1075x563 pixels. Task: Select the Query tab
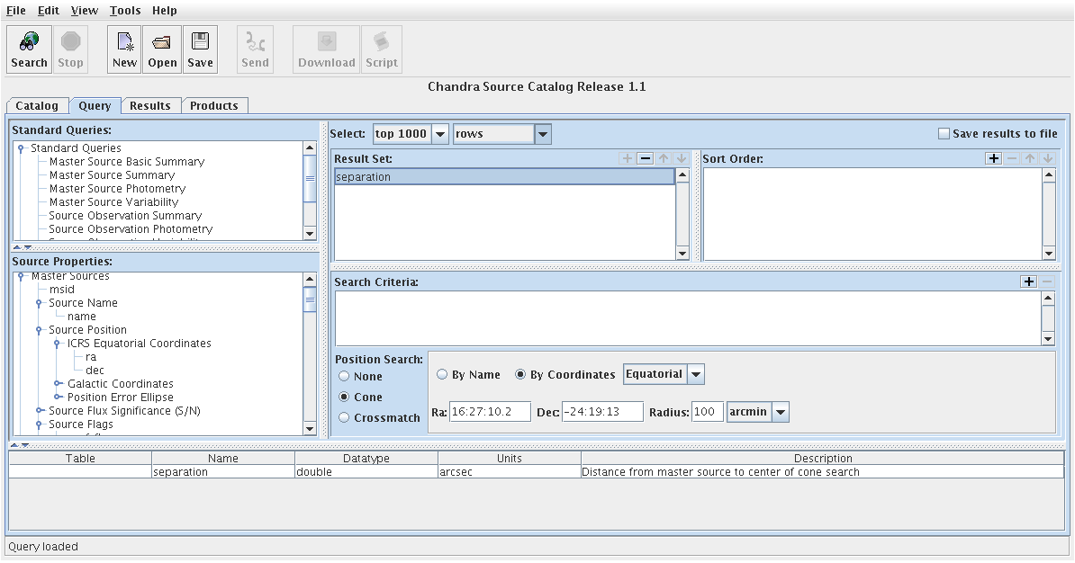pyautogui.click(x=95, y=105)
